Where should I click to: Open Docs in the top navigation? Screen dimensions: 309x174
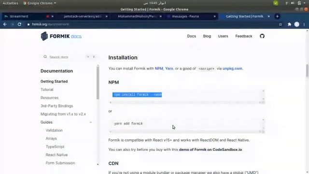tap(191, 36)
